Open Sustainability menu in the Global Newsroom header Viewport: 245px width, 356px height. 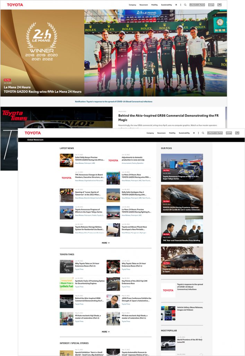[x=184, y=133]
